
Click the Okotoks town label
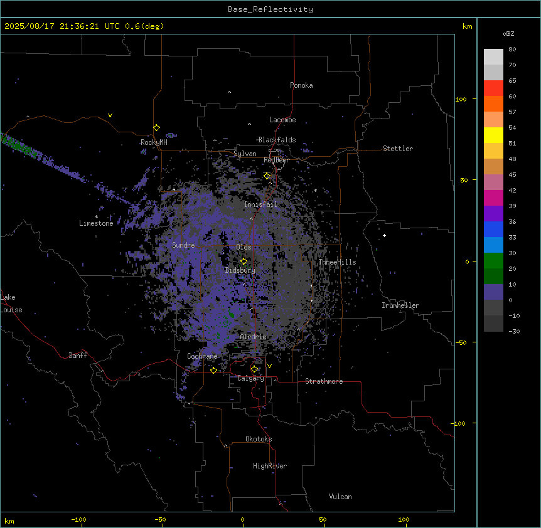[259, 439]
